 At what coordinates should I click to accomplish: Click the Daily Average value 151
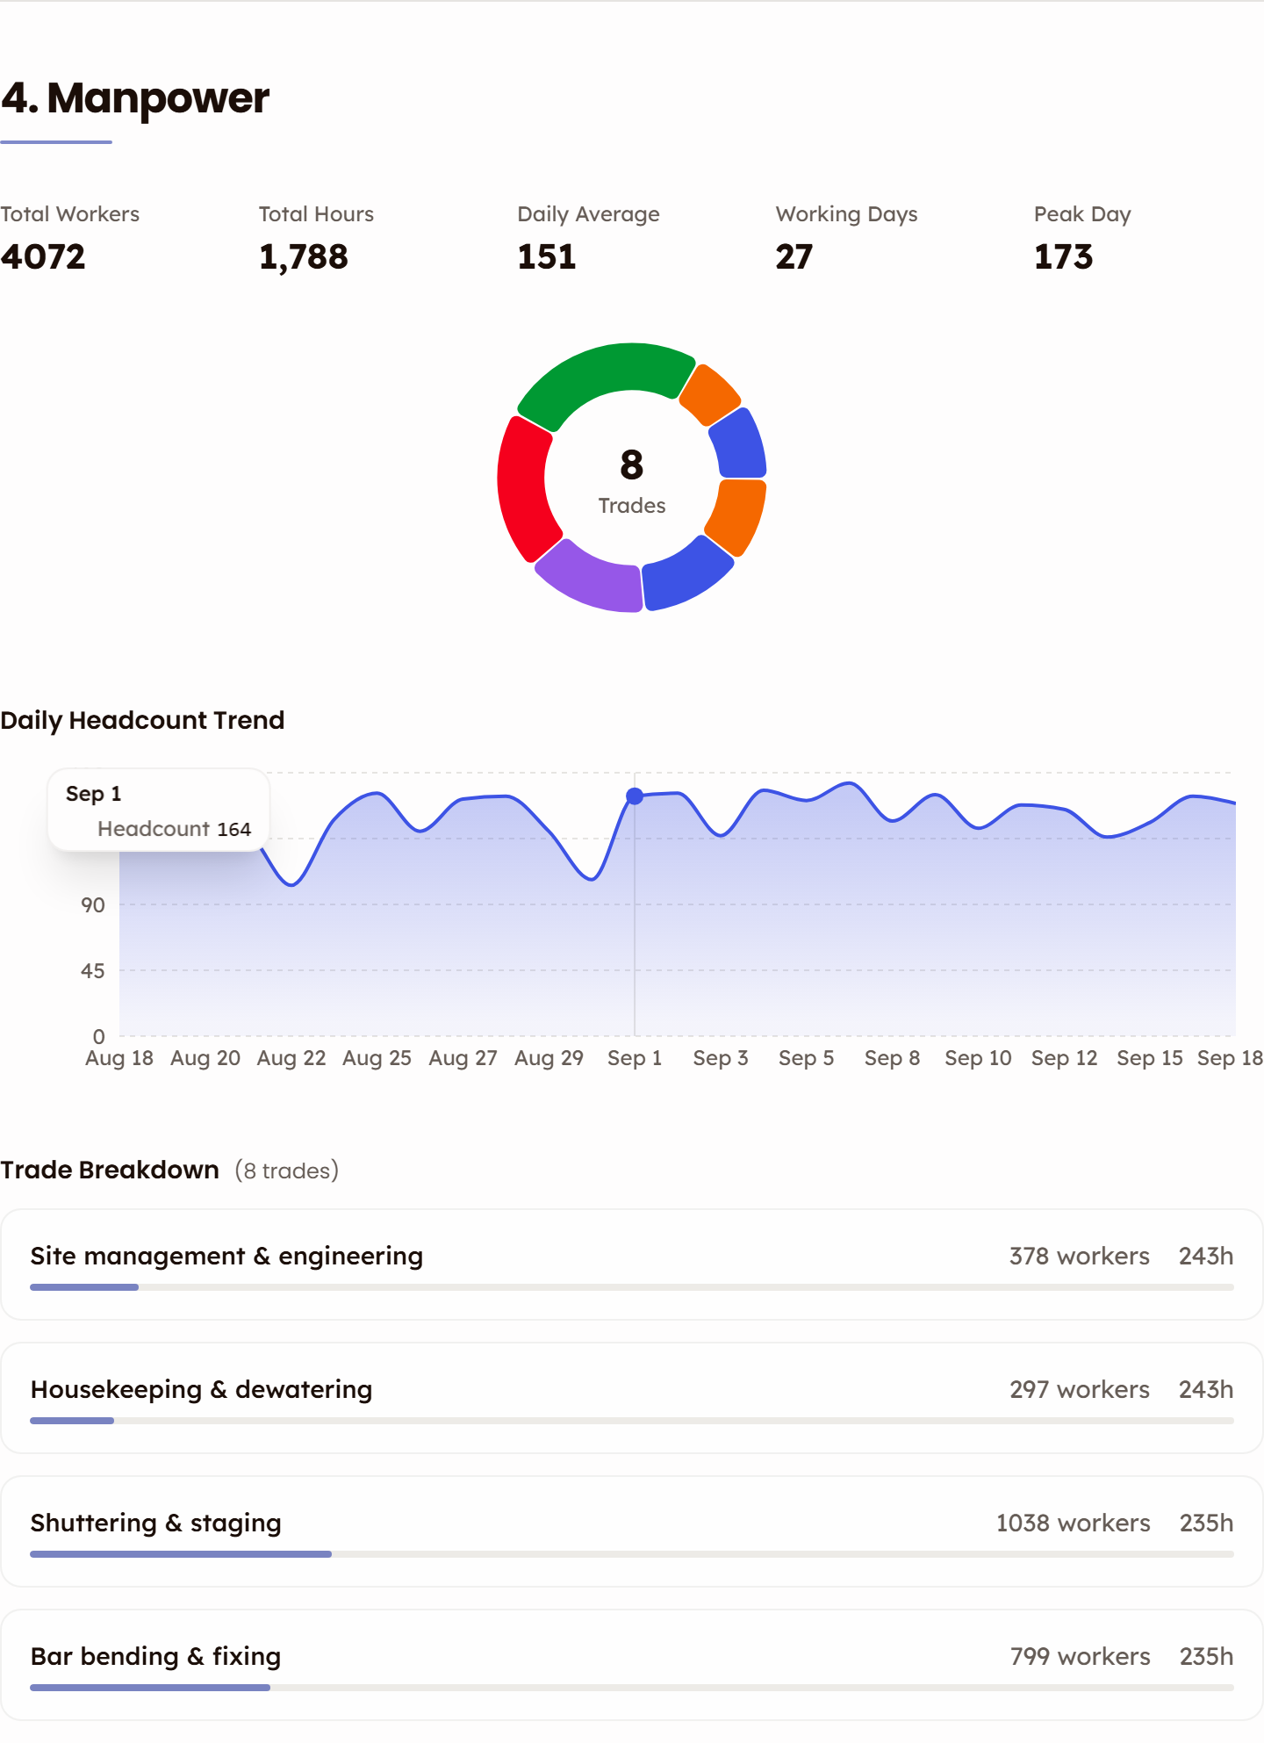(547, 257)
